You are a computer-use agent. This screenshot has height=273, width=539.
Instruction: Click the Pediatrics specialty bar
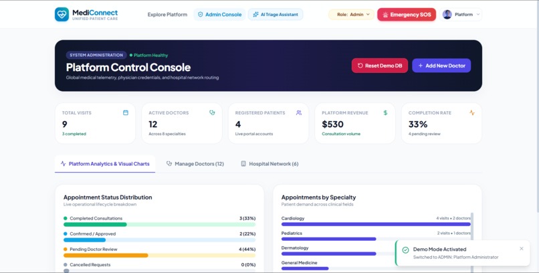coord(328,239)
